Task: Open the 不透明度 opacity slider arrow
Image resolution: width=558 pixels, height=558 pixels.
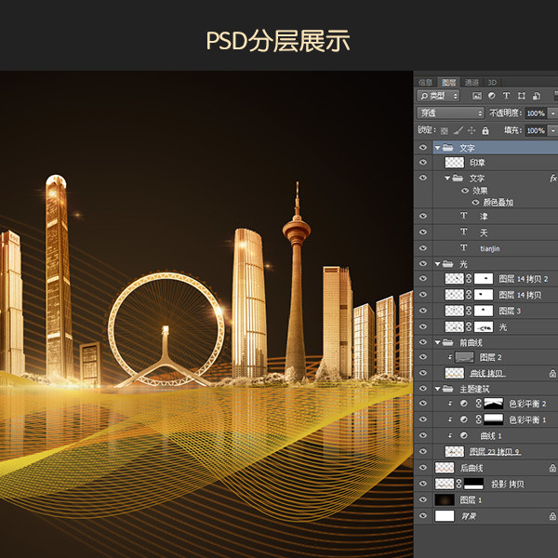Action: [x=553, y=113]
